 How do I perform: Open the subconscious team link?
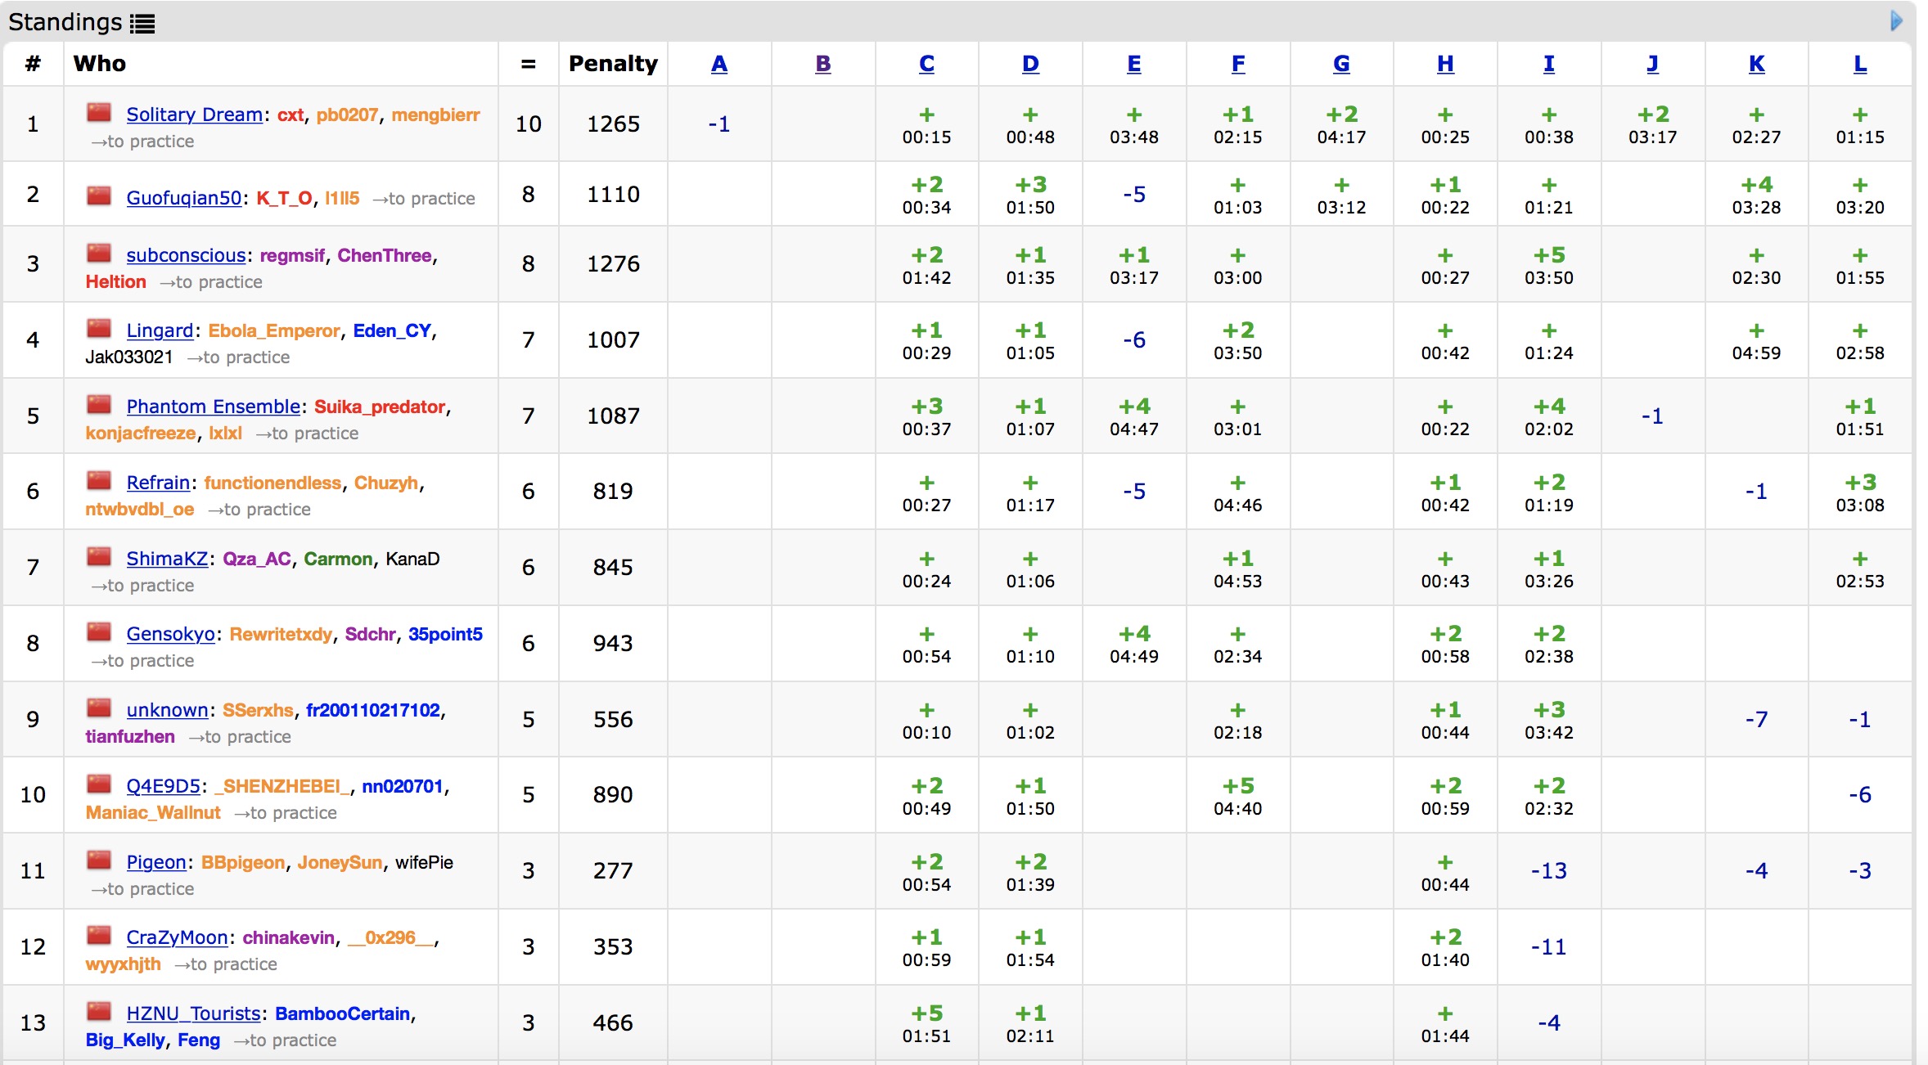pos(186,255)
